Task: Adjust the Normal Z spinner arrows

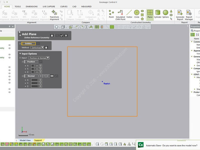Action: (41, 86)
